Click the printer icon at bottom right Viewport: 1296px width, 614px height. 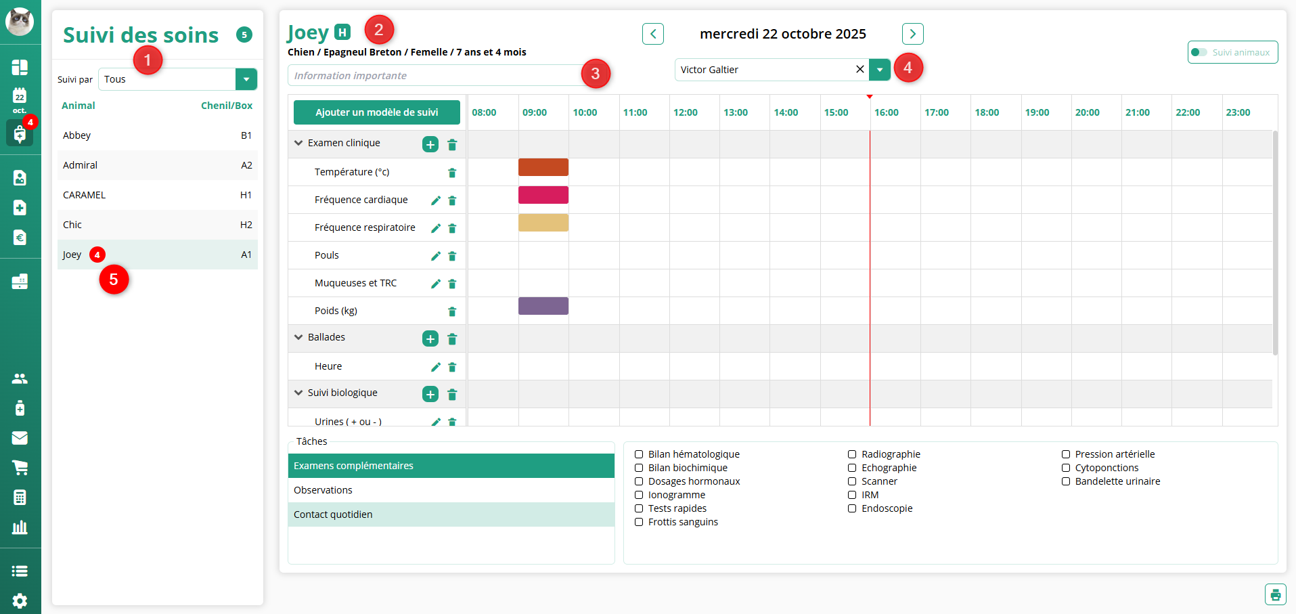tap(1275, 595)
